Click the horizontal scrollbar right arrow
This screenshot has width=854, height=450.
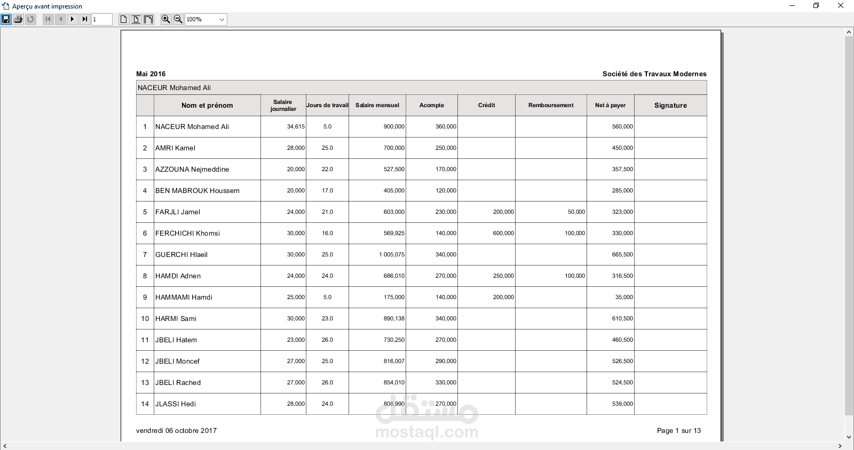click(x=840, y=446)
